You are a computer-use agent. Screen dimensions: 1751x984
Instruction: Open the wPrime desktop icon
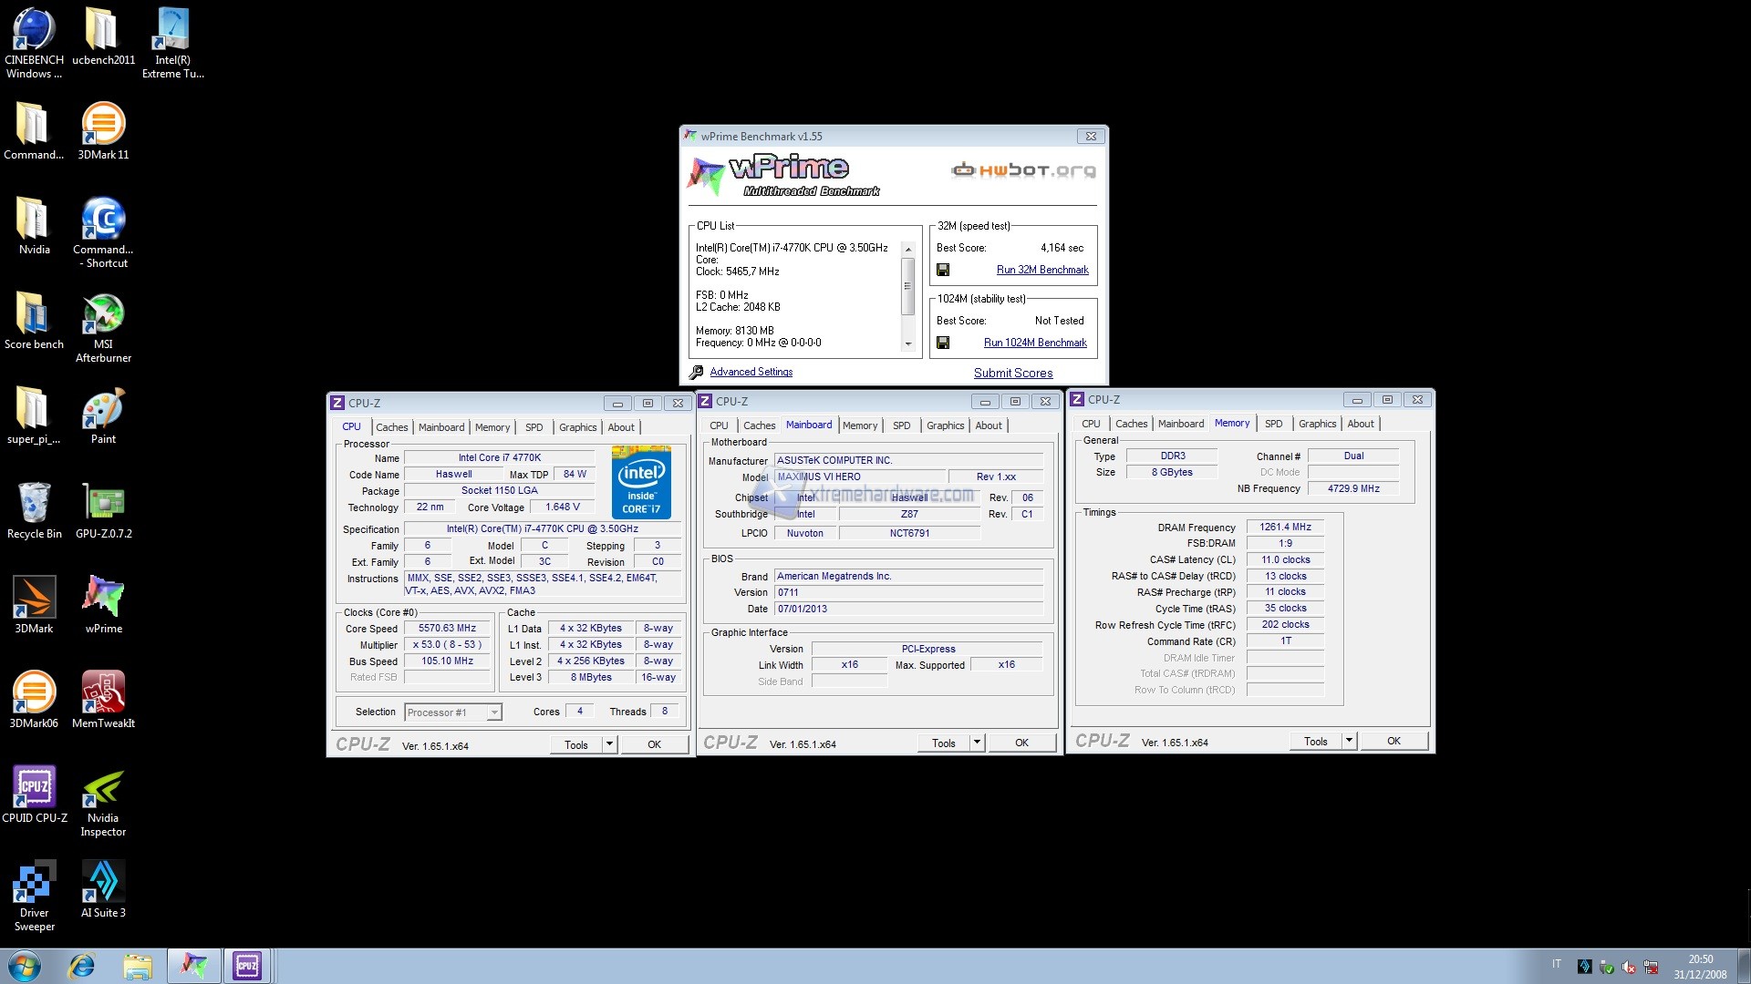[102, 597]
